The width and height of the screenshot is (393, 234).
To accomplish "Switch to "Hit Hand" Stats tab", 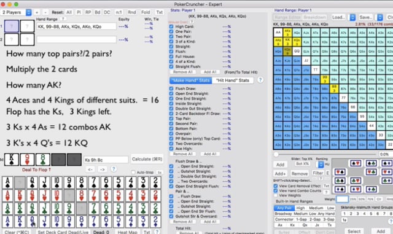I will (x=233, y=80).
